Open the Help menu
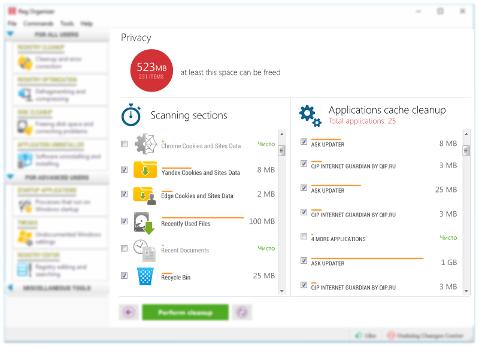 click(86, 23)
